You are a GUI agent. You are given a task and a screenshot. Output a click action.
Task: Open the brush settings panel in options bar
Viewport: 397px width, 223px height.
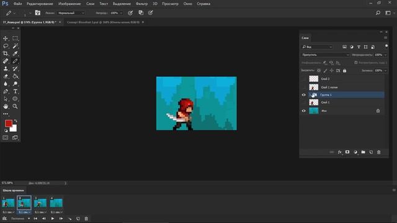[38, 13]
